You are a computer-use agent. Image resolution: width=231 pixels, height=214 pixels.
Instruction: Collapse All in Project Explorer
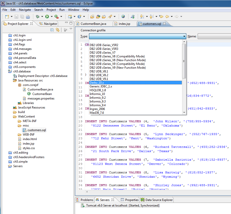coord(52,30)
